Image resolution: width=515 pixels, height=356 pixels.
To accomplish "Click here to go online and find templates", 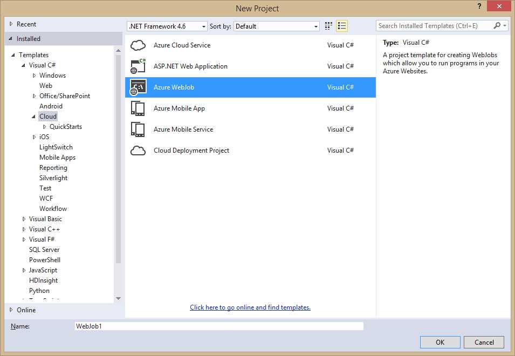I will click(x=250, y=307).
